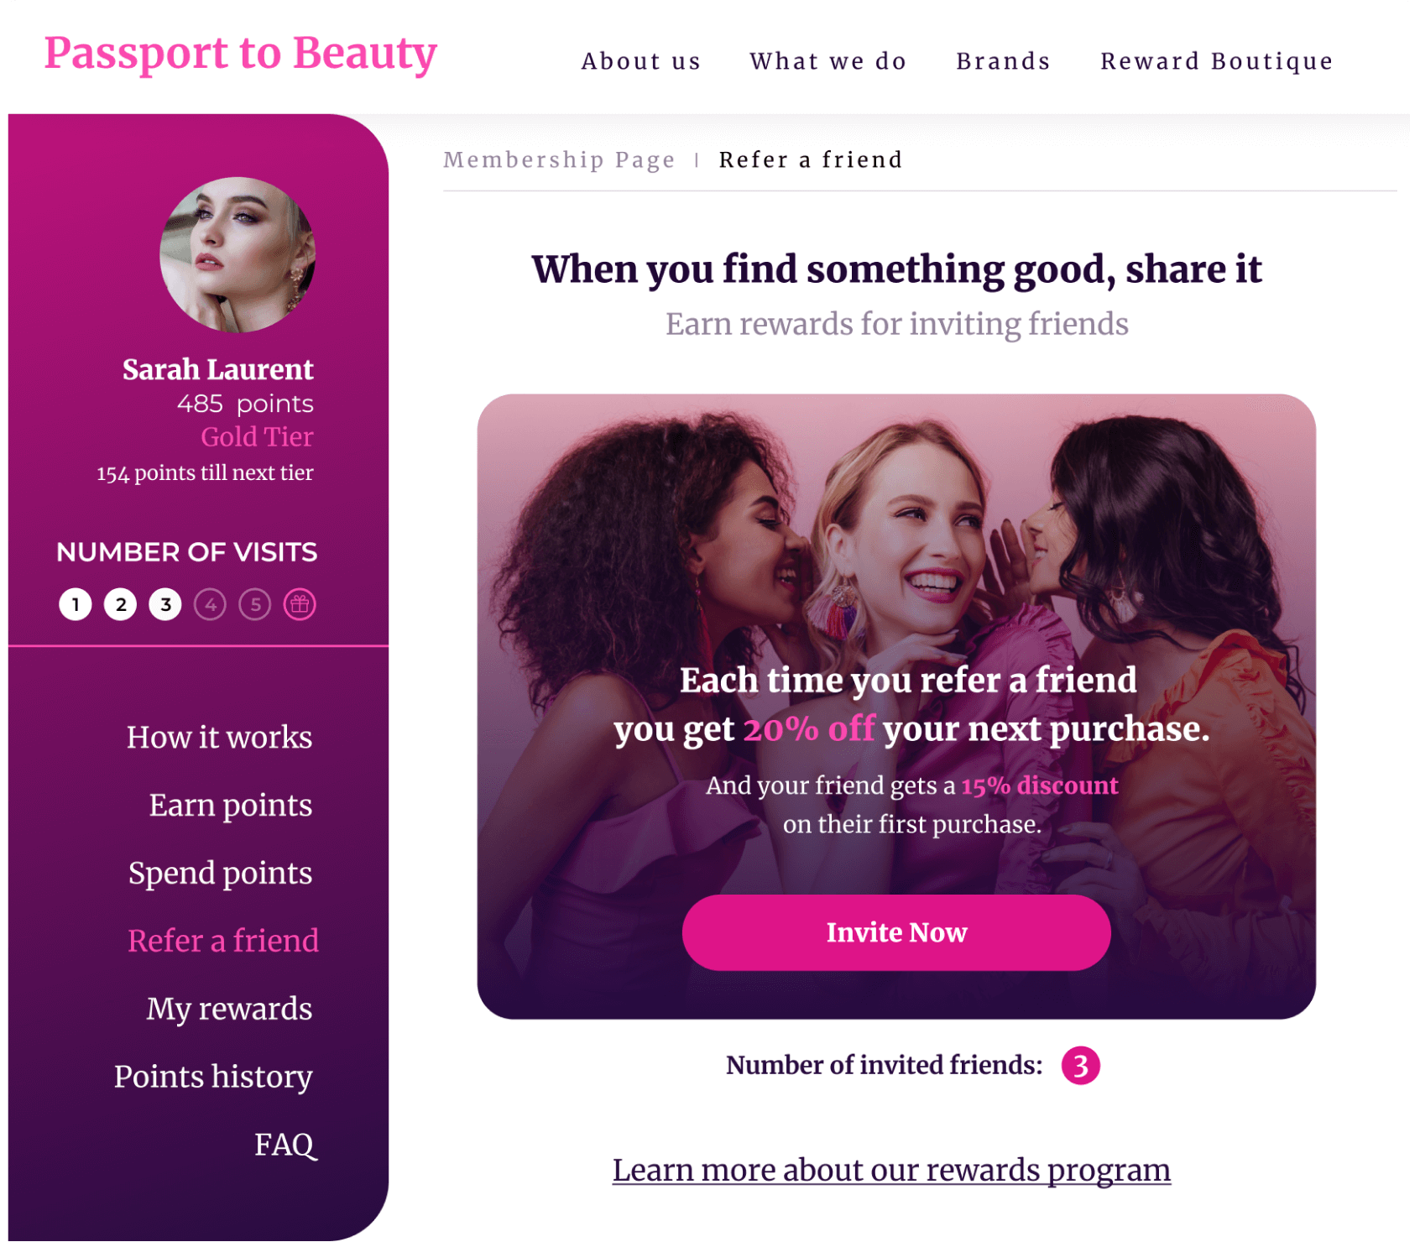Visit the Reward Boutique
Viewport: 1420px width, 1242px height.
[x=1217, y=61]
